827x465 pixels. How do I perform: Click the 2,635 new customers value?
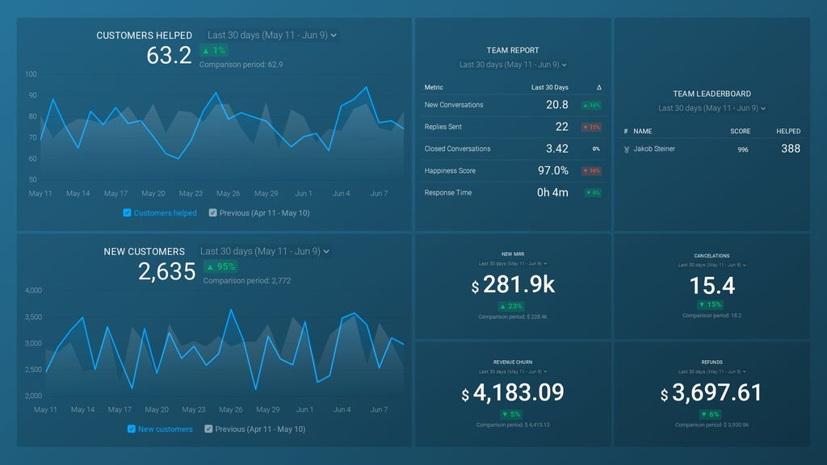[x=166, y=271]
